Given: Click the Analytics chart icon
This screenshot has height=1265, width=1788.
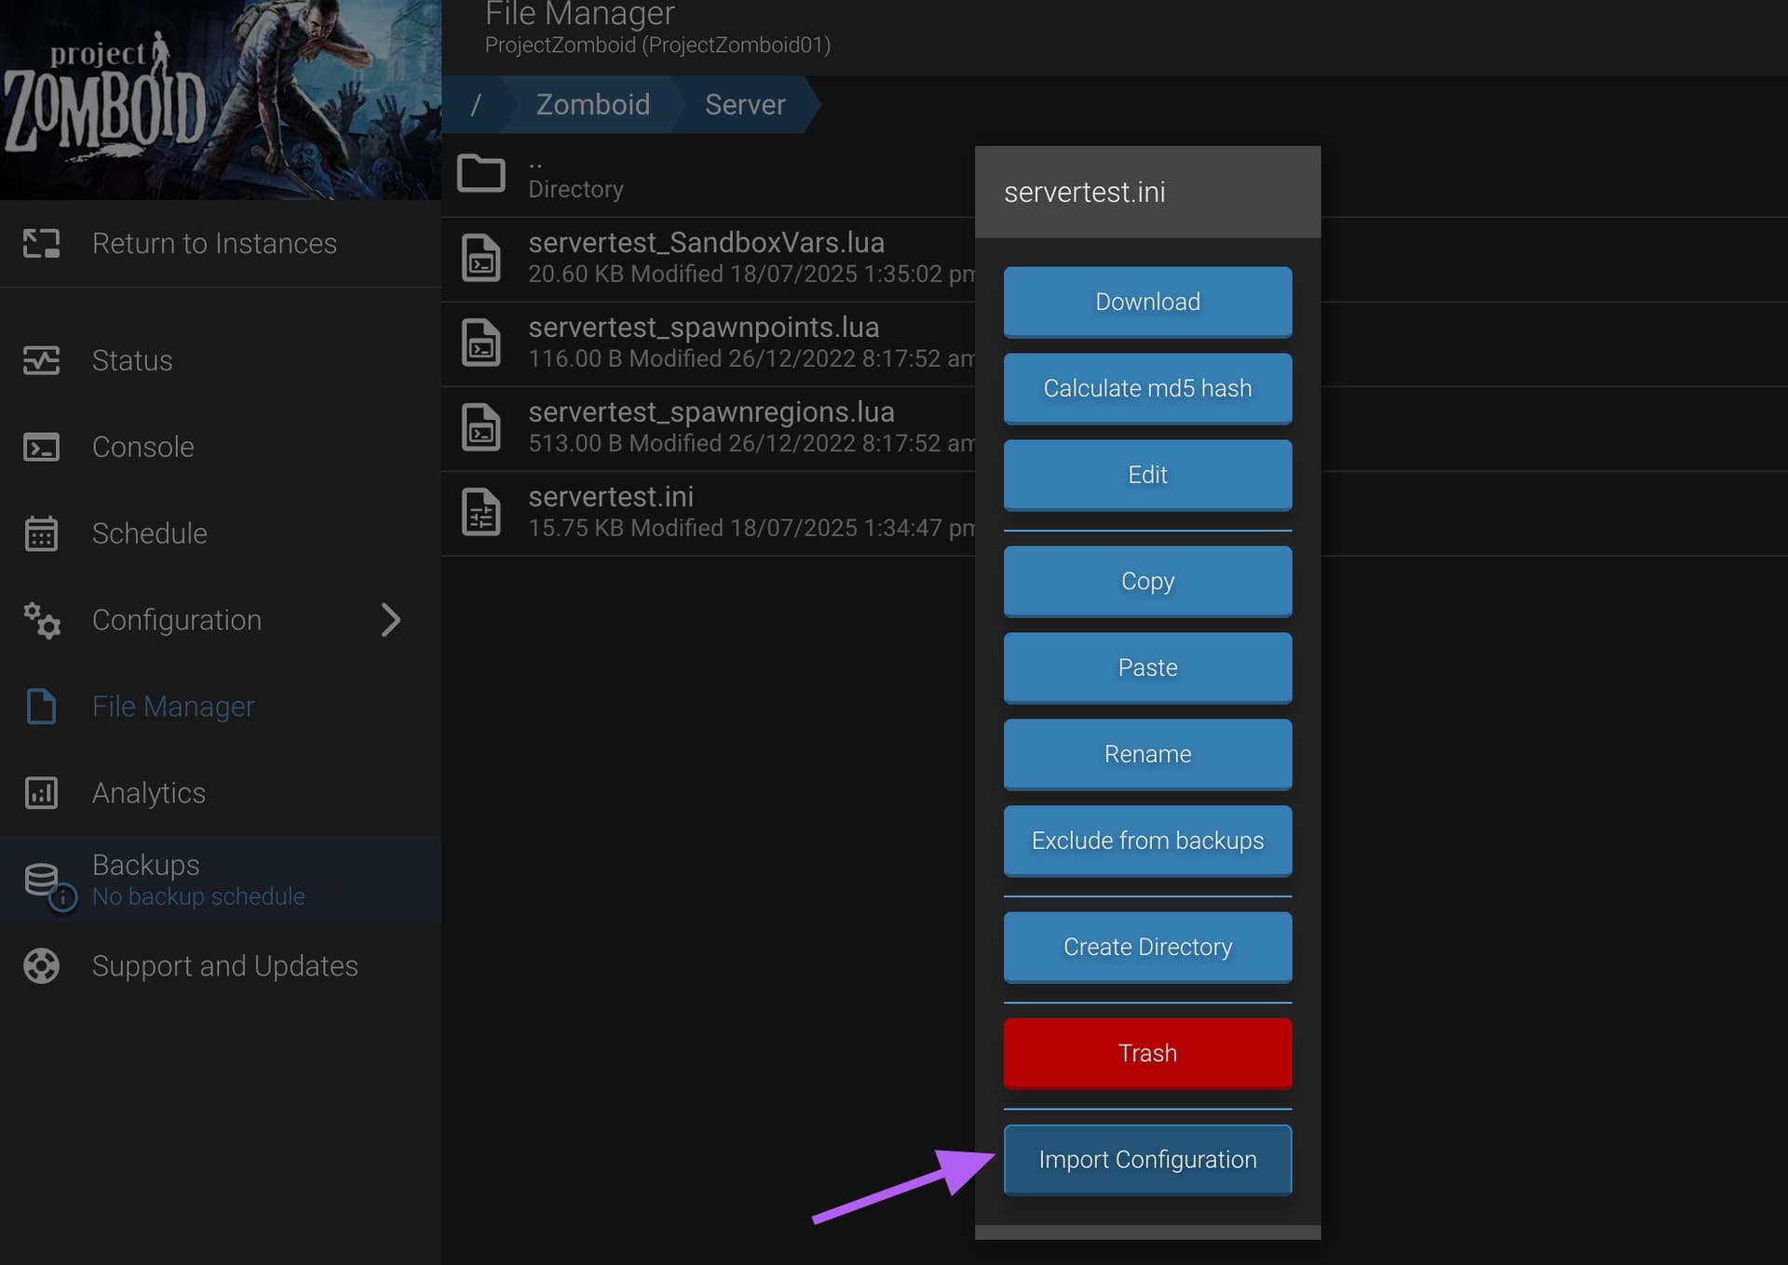Looking at the screenshot, I should (41, 793).
